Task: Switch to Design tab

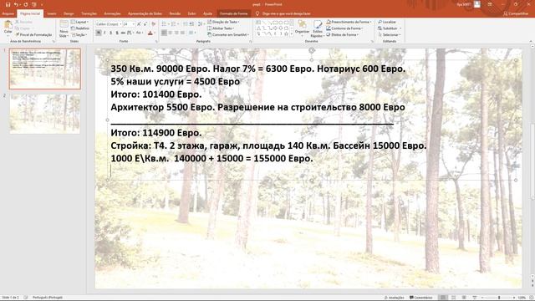Action: pyautogui.click(x=69, y=13)
